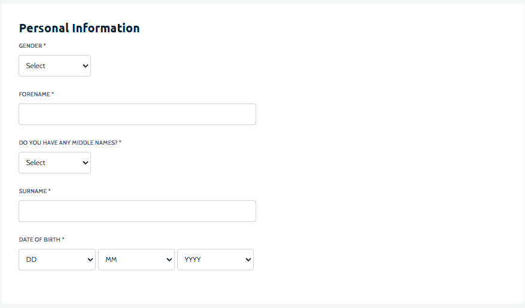Image resolution: width=525 pixels, height=308 pixels.
Task: Click the chevron arrow in YYYY select
Action: point(248,260)
